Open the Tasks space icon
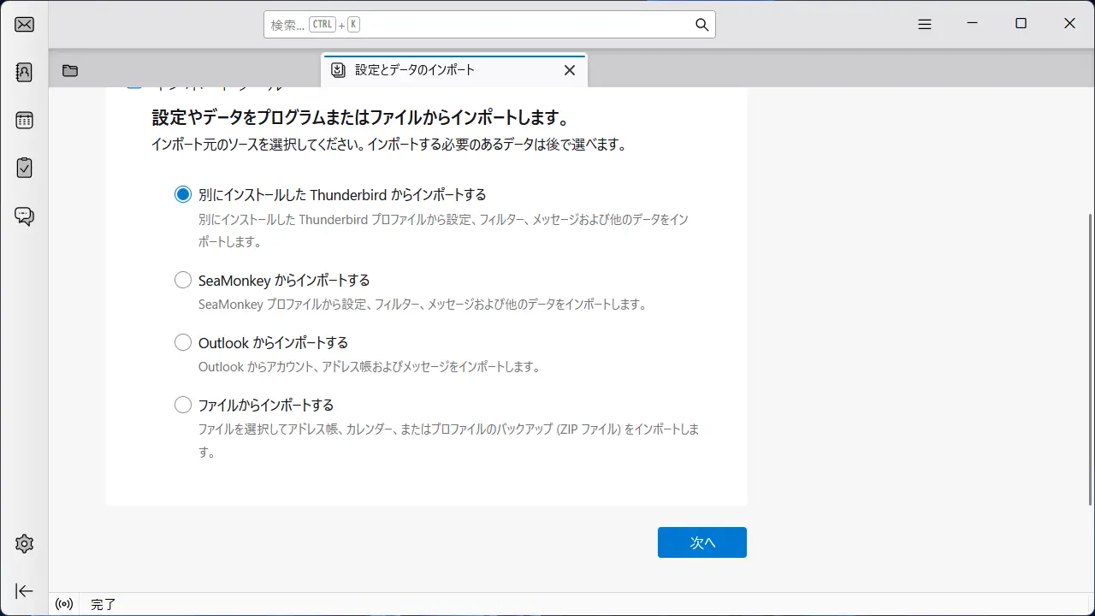Screen dimensions: 1095x616 (24, 168)
